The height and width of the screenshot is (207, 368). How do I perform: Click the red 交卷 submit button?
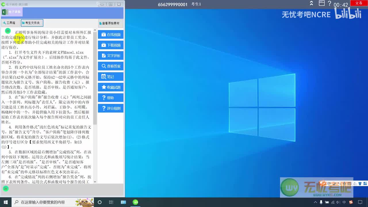[x=359, y=3]
